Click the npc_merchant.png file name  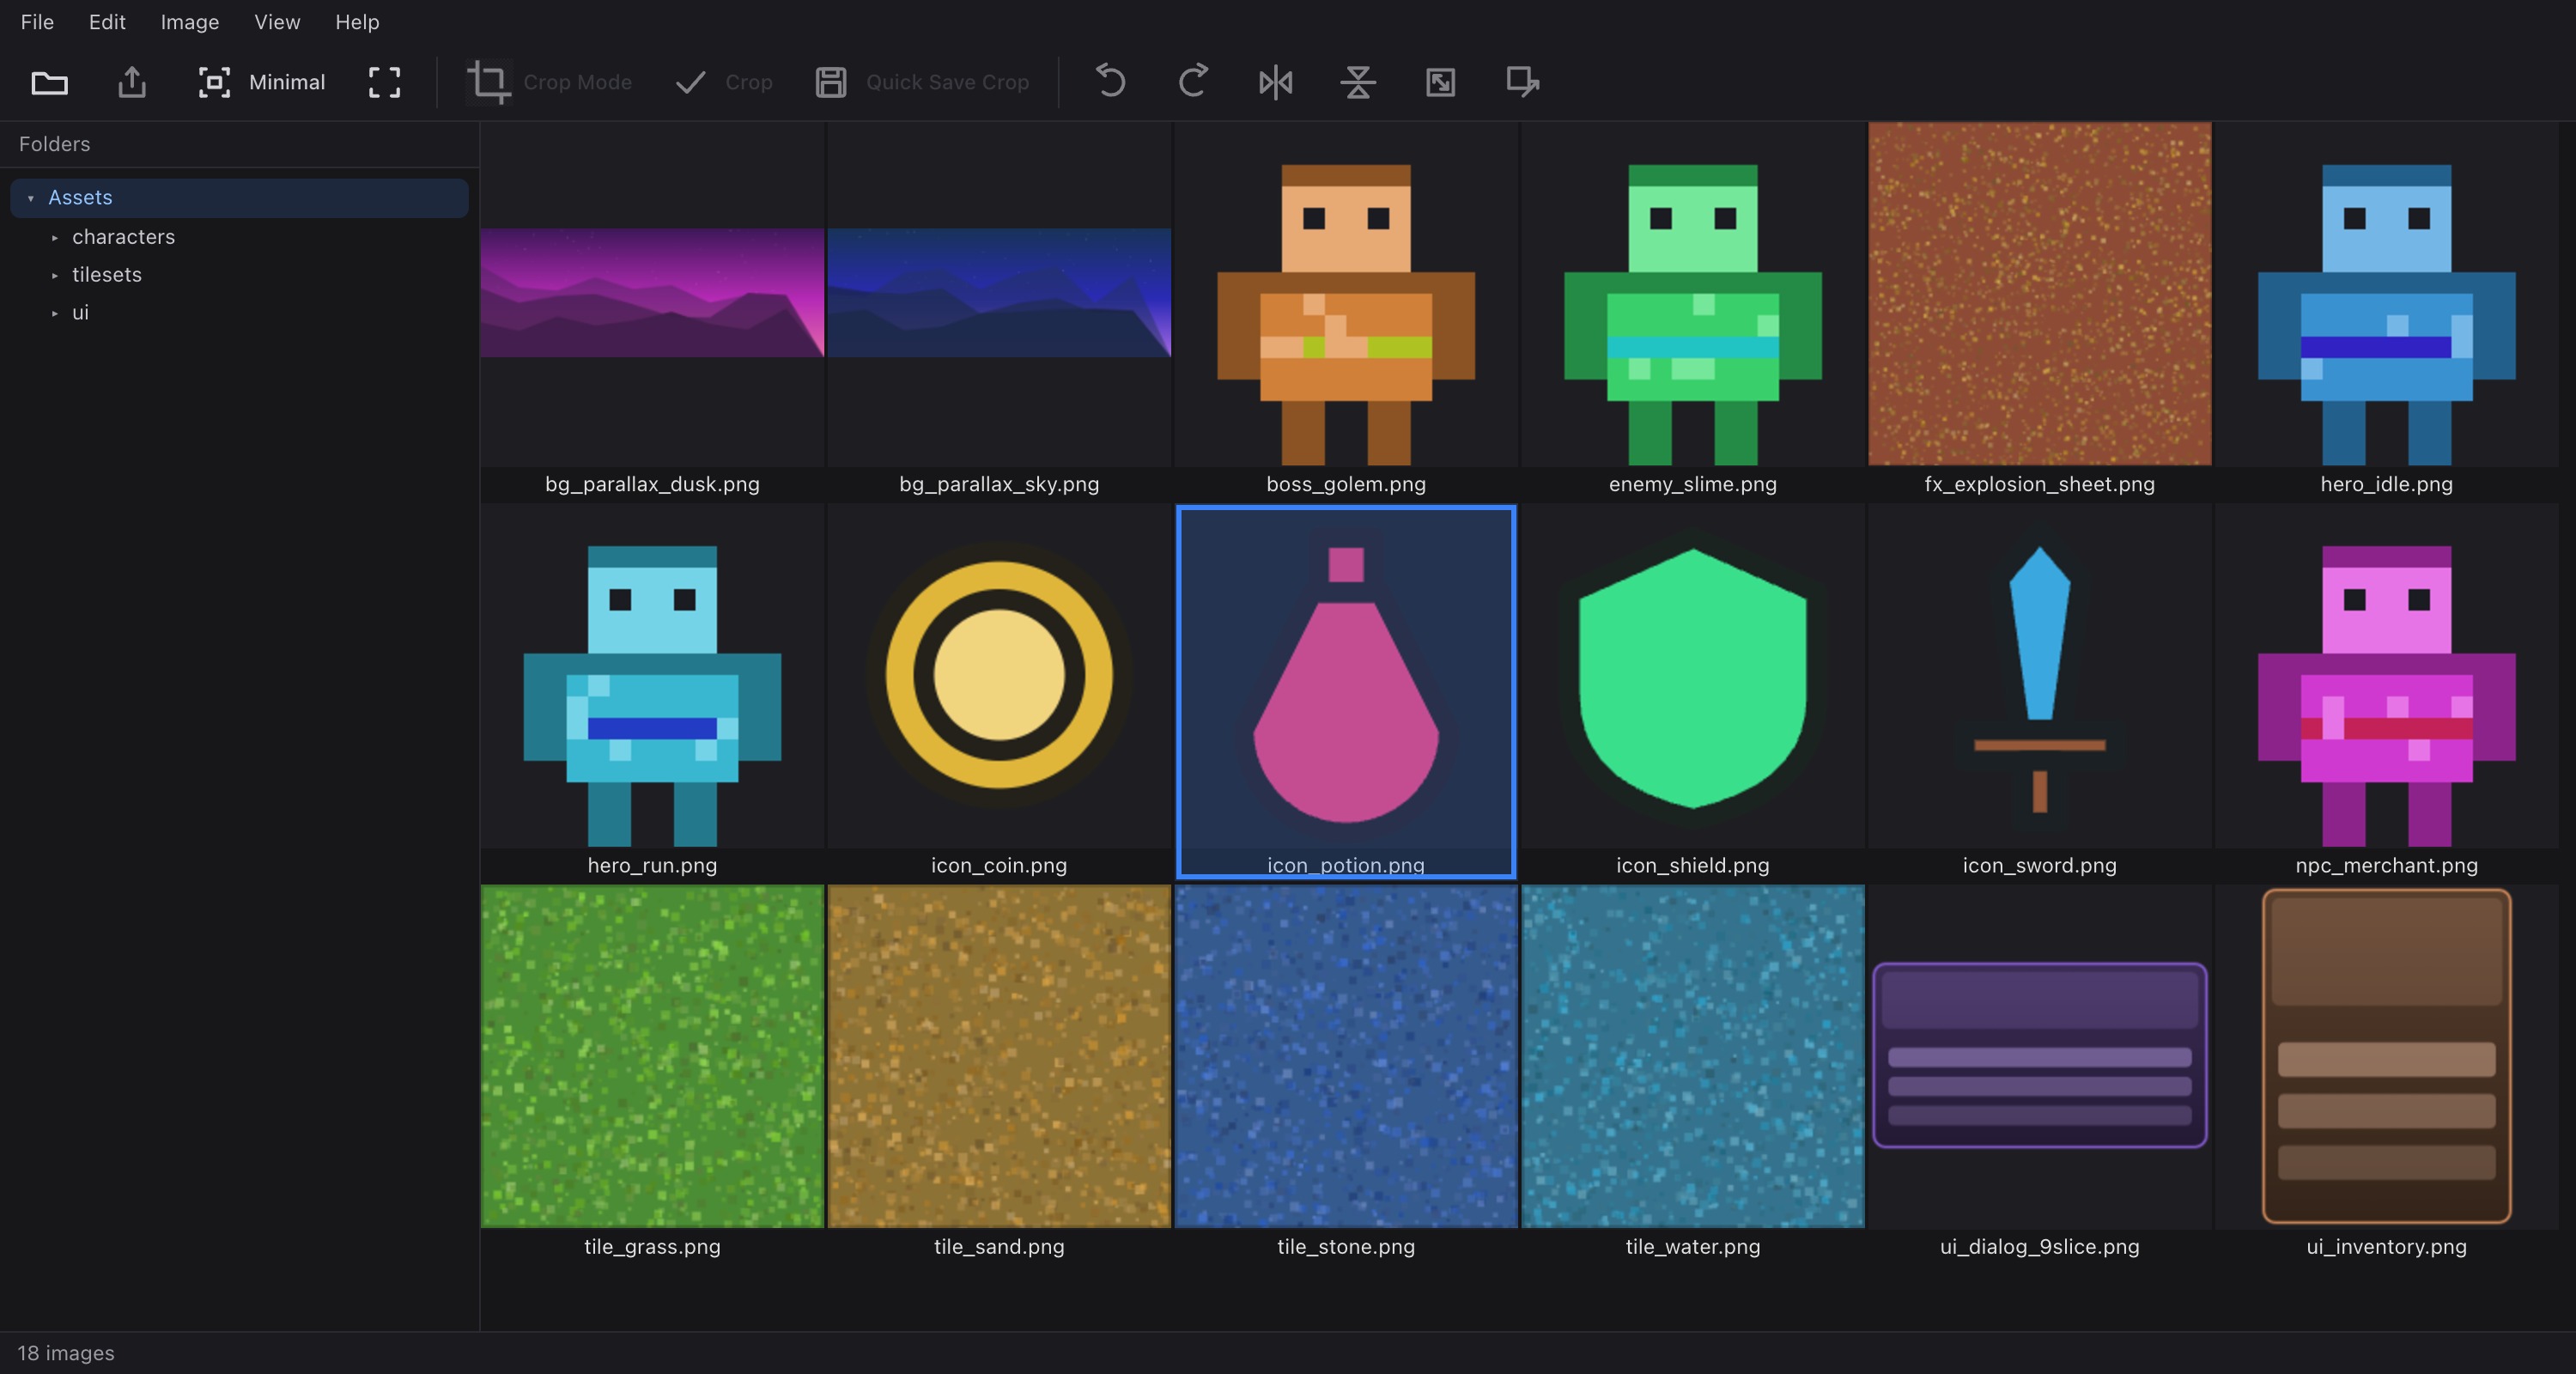tap(2386, 866)
